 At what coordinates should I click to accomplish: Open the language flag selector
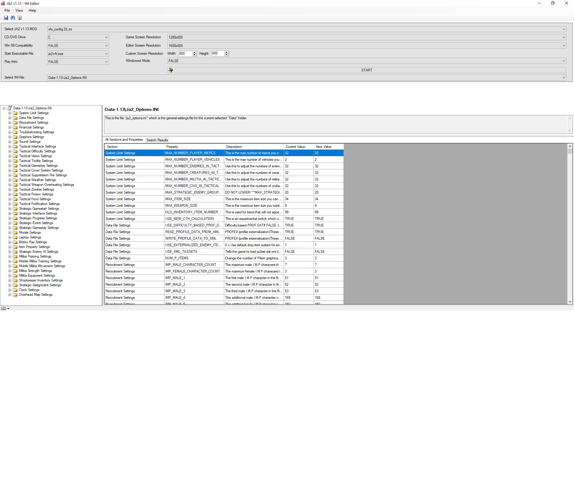coord(5,308)
